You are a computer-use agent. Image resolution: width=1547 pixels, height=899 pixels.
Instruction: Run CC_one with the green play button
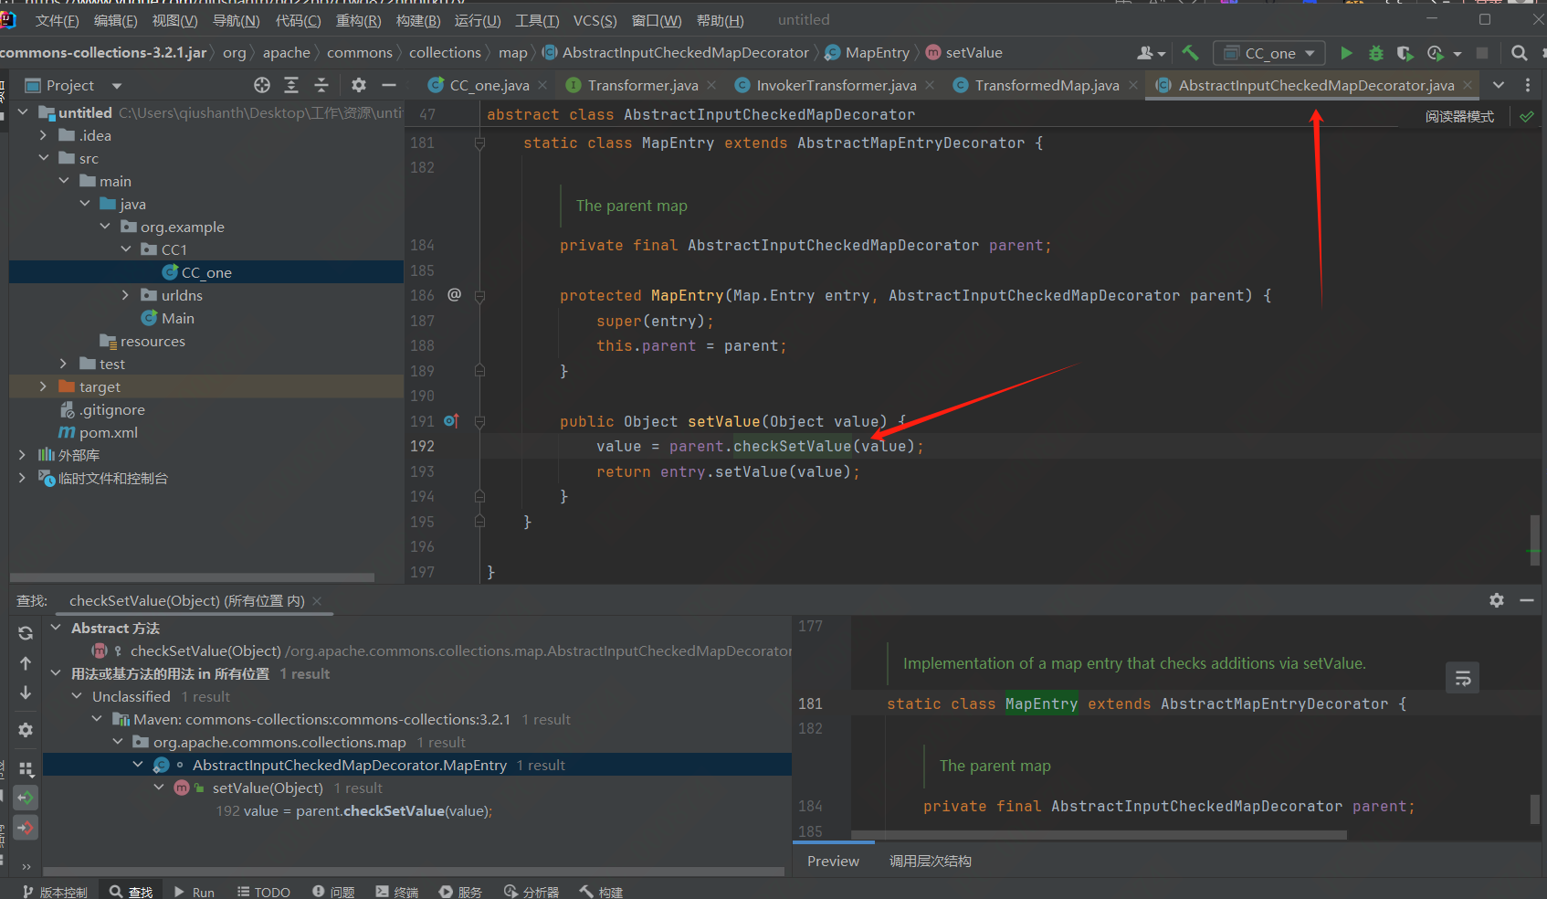[x=1346, y=53]
